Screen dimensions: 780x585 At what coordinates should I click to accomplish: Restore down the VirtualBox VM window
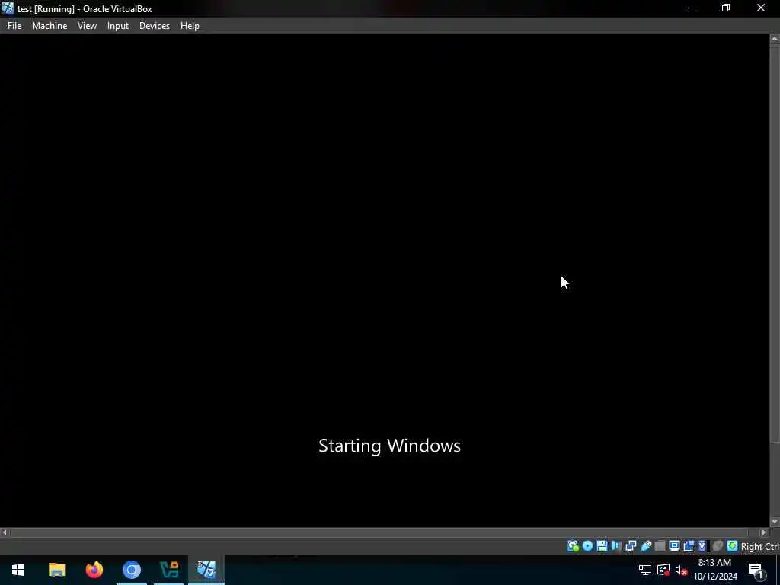coord(726,8)
